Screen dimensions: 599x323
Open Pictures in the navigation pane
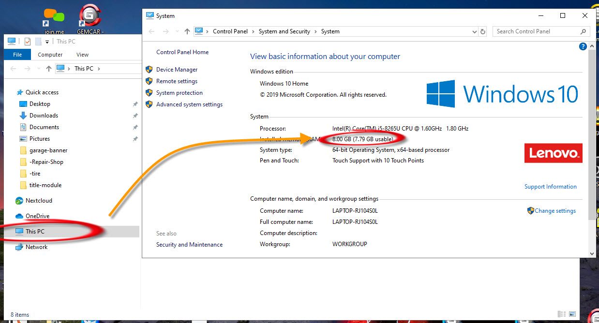coord(40,139)
